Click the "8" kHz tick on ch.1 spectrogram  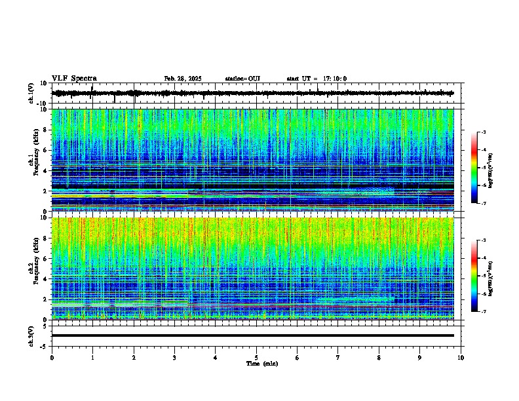pyautogui.click(x=45, y=130)
